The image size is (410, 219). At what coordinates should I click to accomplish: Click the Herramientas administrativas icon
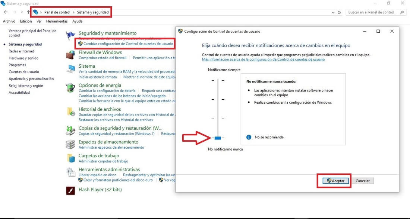coord(70,172)
